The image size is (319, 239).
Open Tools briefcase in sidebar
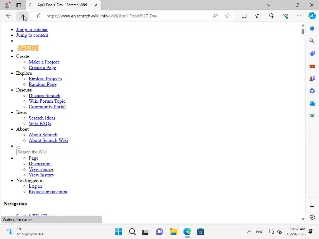312,66
